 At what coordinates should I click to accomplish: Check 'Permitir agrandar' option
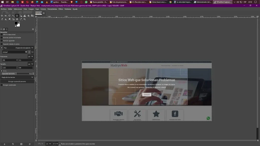[2, 41]
